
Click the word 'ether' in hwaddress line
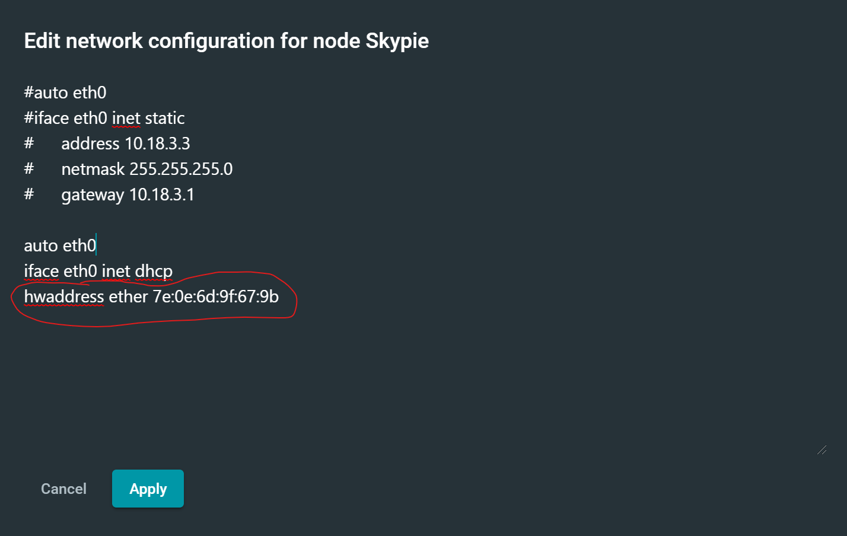(128, 296)
